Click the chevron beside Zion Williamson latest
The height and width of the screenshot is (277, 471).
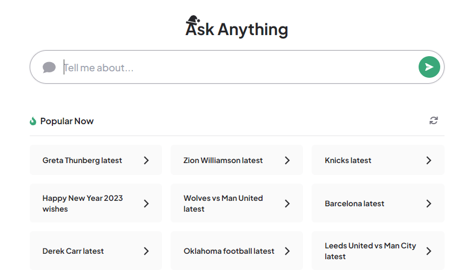click(287, 160)
